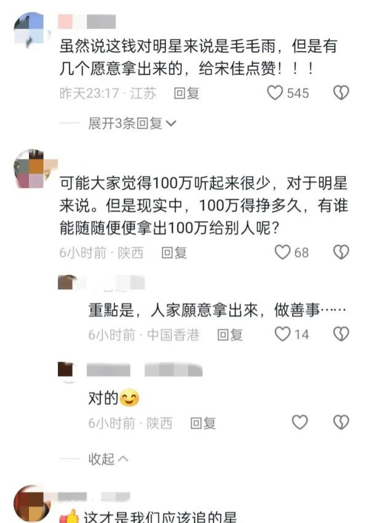Open avatar of the Hong Kong replier
The image size is (369, 523).
(x=68, y=282)
